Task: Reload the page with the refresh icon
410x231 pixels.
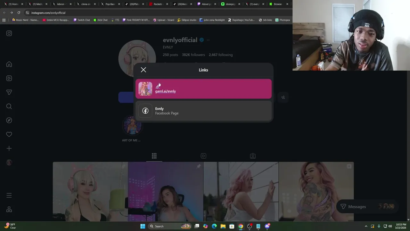Action: [19, 13]
